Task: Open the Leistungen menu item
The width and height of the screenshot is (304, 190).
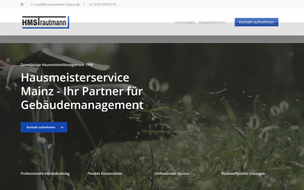Action: coord(185,22)
